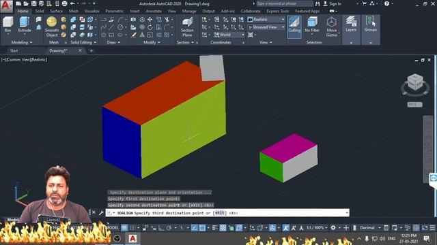This screenshot has width=437, height=245.
Task: Click the volume icon in system tray
Action: (382, 238)
